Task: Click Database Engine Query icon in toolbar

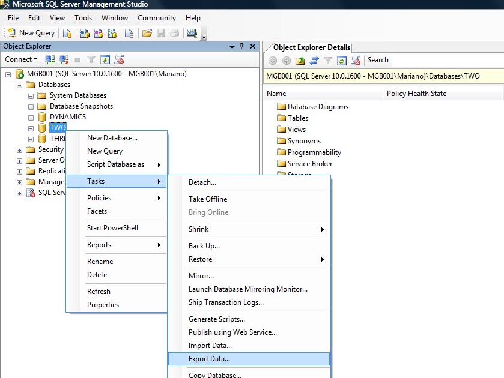Action: (67, 33)
